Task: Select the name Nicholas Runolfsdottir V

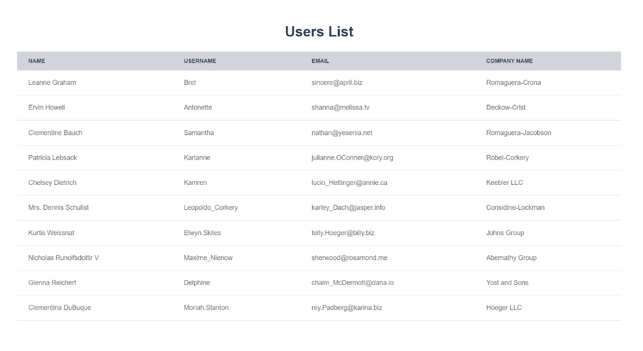Action: click(64, 258)
